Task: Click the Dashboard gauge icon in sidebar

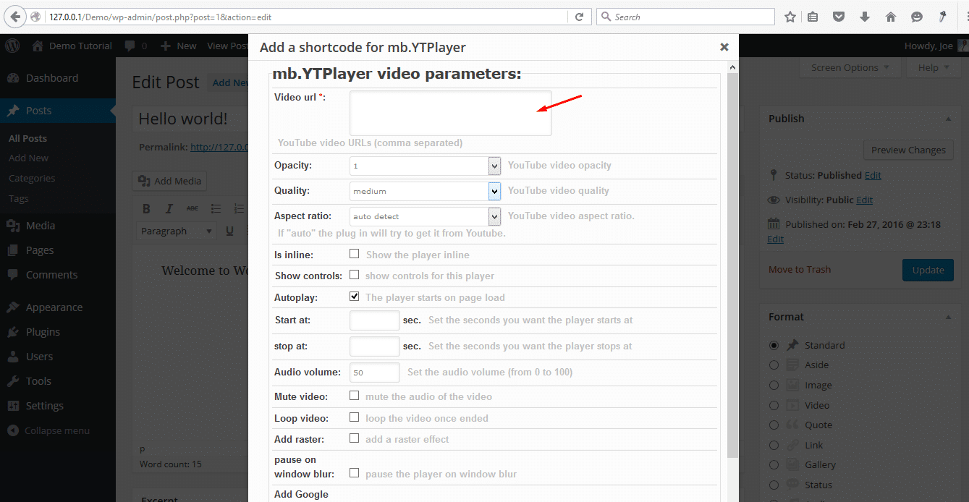Action: click(13, 78)
